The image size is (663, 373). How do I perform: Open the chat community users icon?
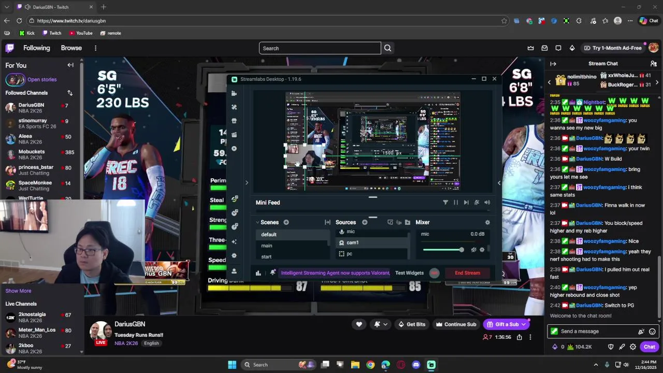[654, 64]
